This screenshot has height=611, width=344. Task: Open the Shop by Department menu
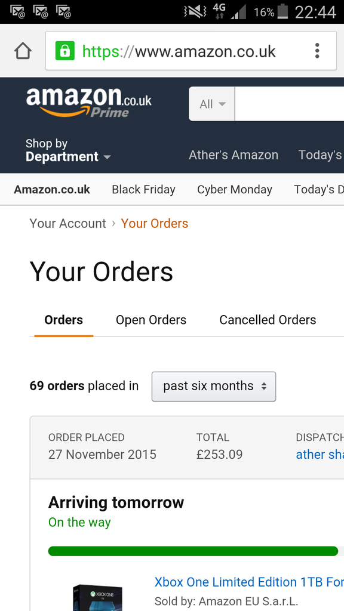pyautogui.click(x=68, y=150)
